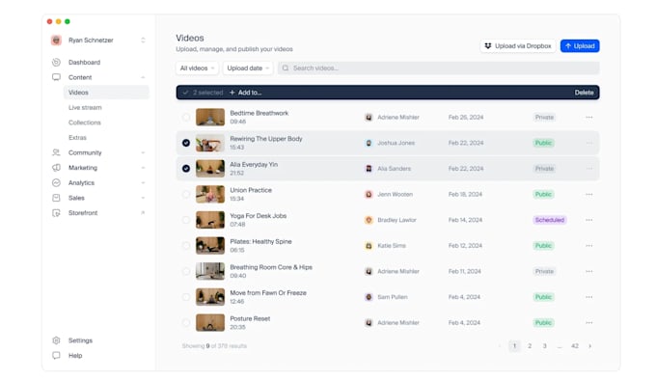
Task: Click the Community people icon
Action: coord(56,152)
